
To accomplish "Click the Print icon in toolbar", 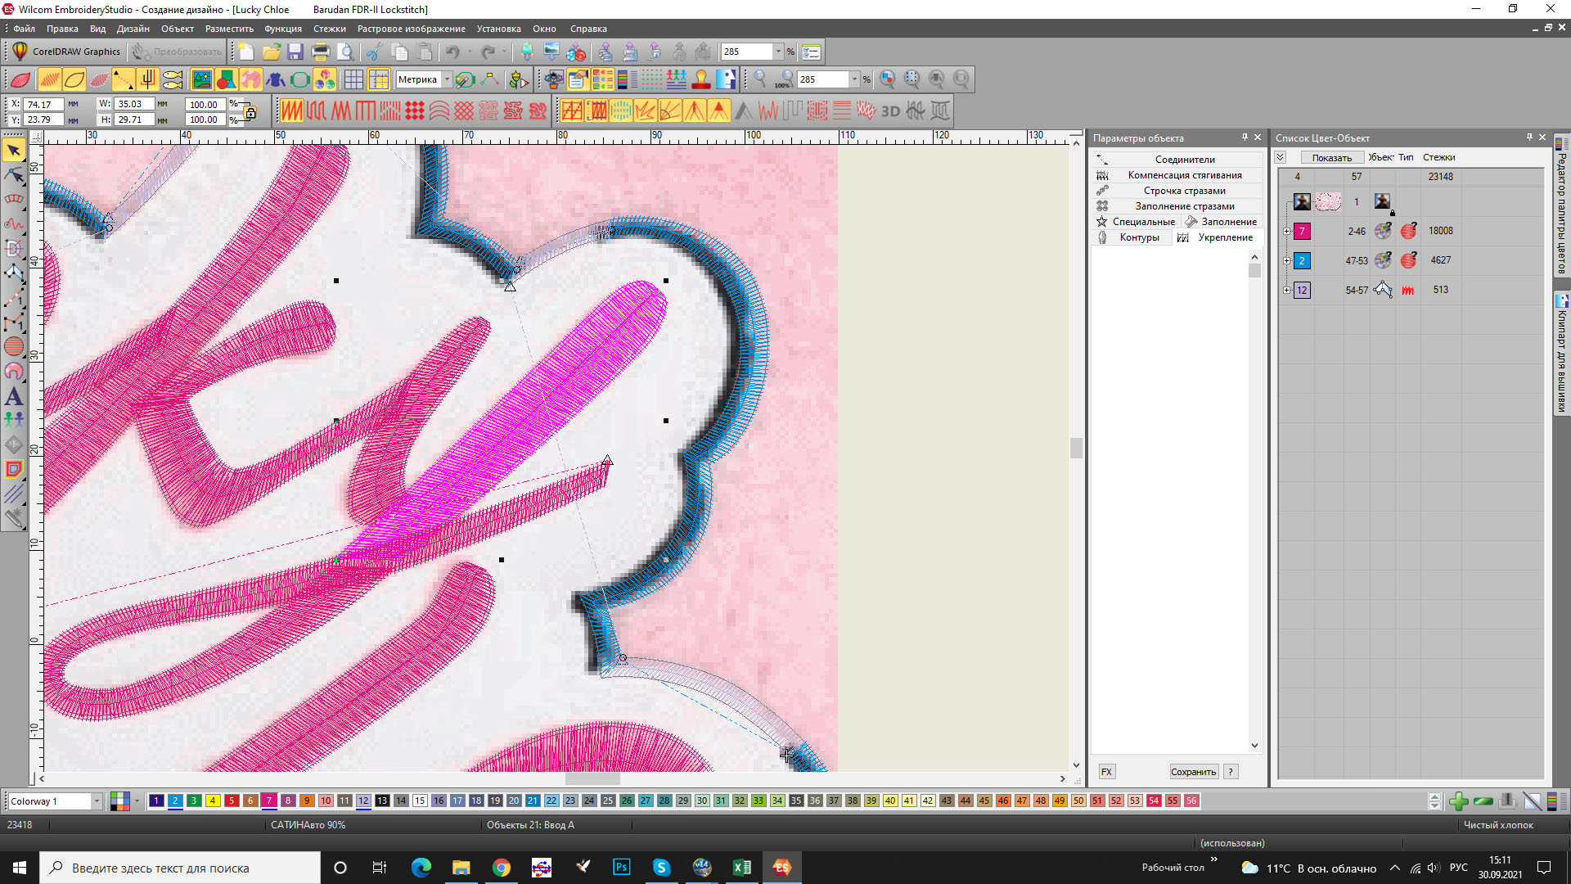I will coord(321,52).
